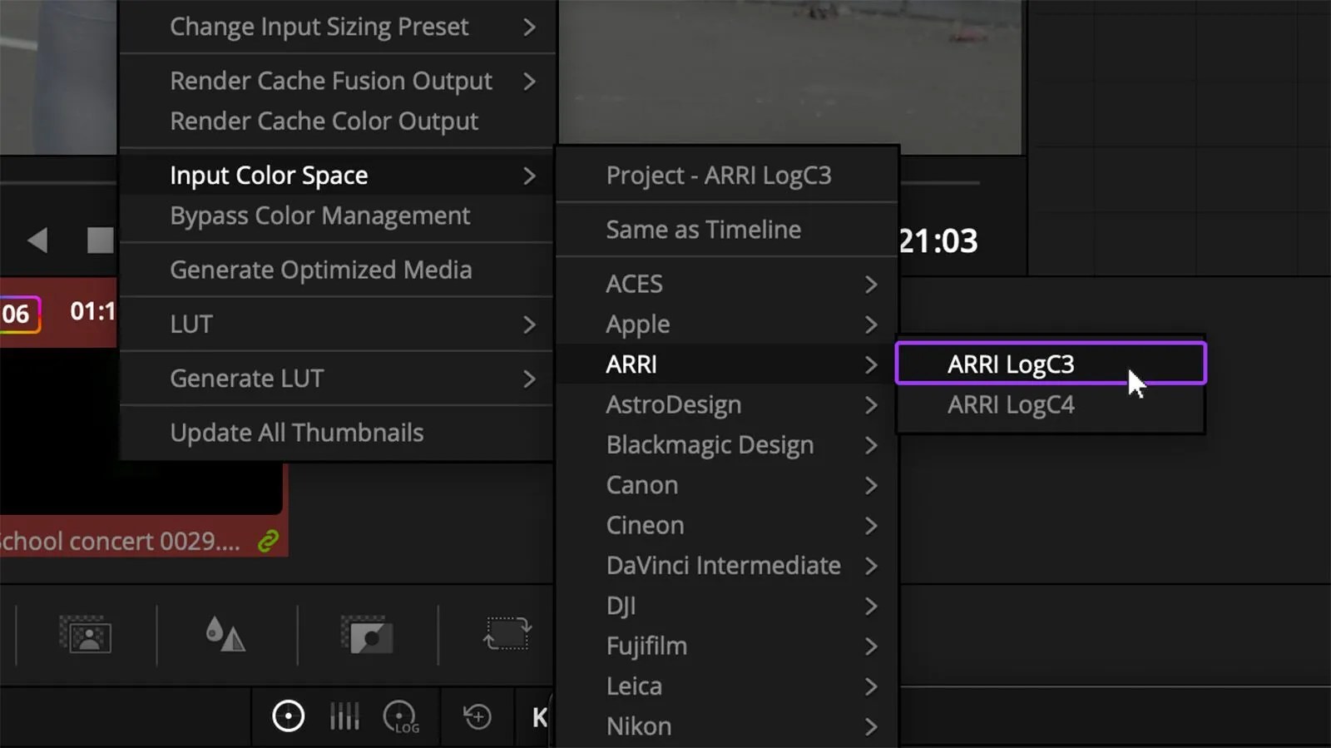Expand the Leica submenu
The width and height of the screenshot is (1331, 748).
[x=727, y=686]
